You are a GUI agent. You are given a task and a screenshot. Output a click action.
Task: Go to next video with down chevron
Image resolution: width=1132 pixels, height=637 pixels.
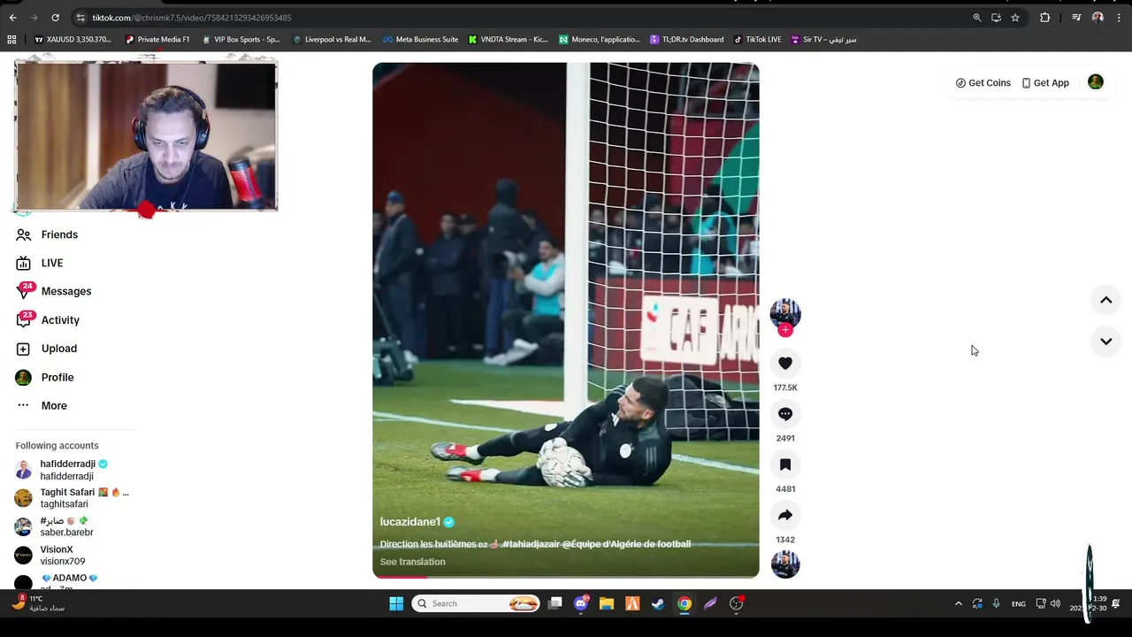[1105, 342]
